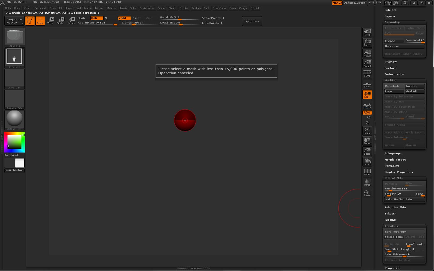Toggle the Floor grid
This screenshot has height=271, width=434.
(x=367, y=84)
